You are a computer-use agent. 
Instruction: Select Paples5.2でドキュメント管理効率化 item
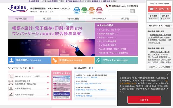[x=113, y=53]
